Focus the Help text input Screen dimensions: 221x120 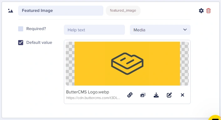tap(94, 30)
